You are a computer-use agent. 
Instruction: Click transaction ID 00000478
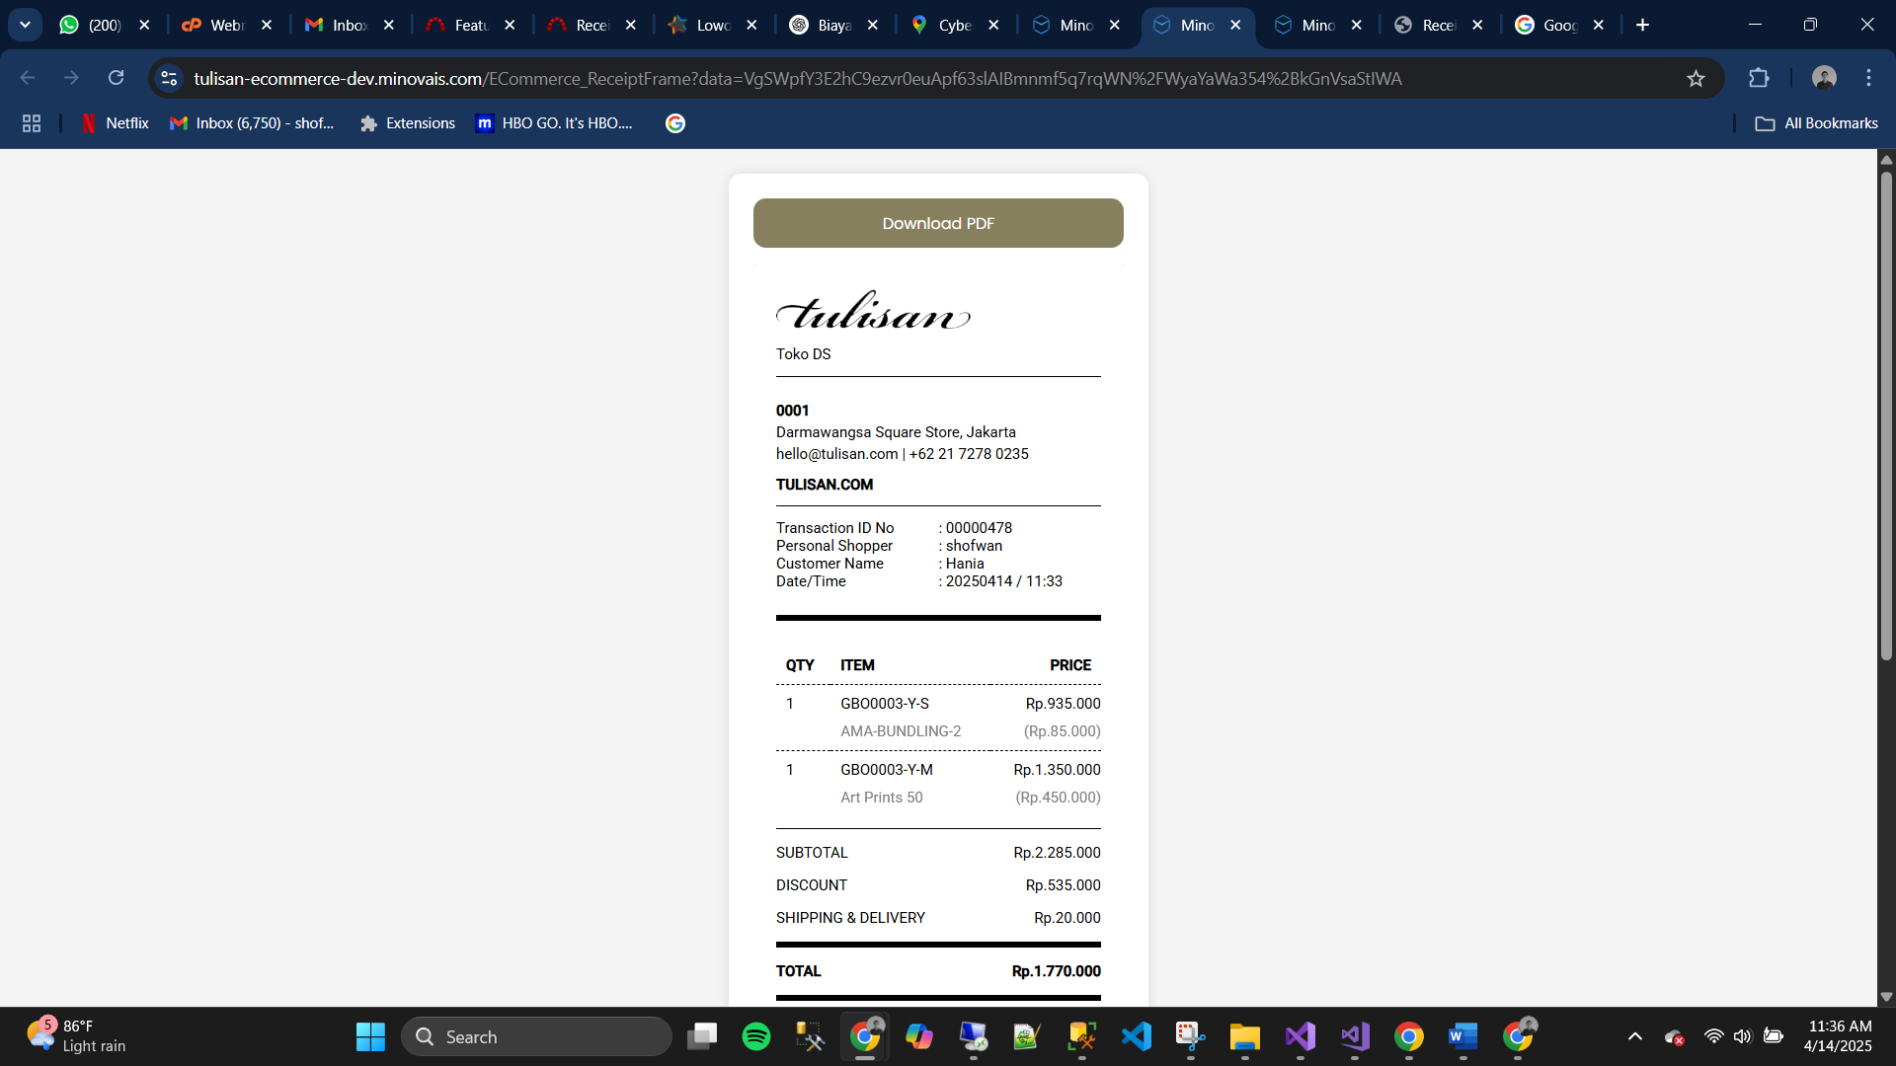pyautogui.click(x=979, y=528)
